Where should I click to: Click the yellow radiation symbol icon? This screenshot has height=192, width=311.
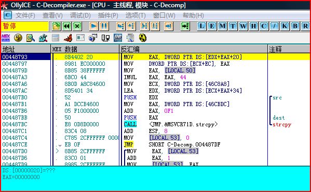(x=143, y=38)
